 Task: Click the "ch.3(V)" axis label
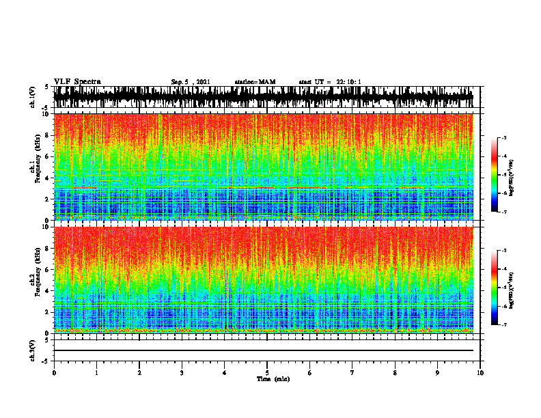33,351
